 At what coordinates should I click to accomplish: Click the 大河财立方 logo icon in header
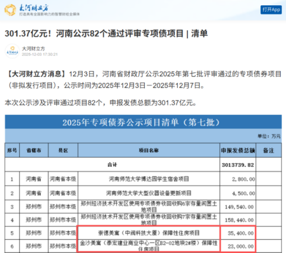tap(11, 10)
